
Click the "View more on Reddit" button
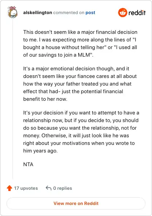point(76,203)
